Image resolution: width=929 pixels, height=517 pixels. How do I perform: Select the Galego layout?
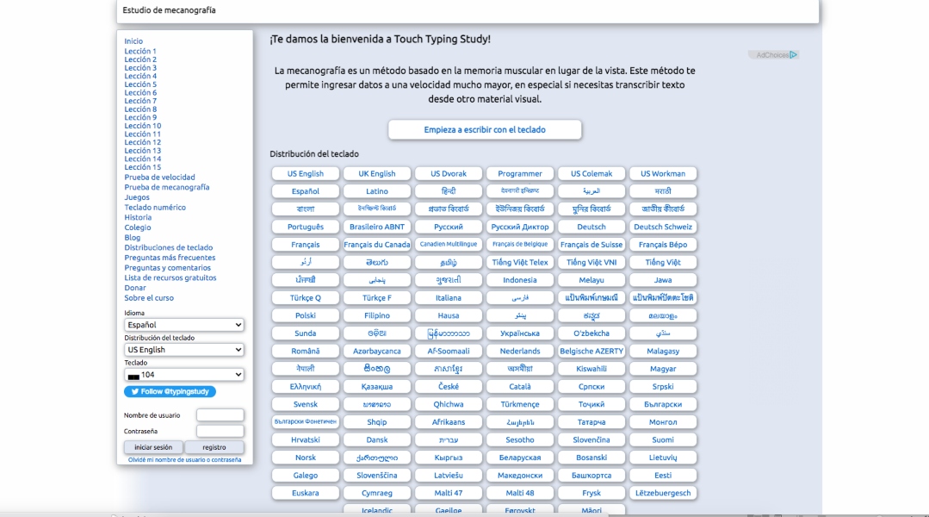[306, 476]
